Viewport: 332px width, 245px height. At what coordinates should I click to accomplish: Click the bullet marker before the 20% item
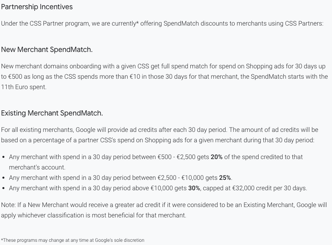coord(4,157)
